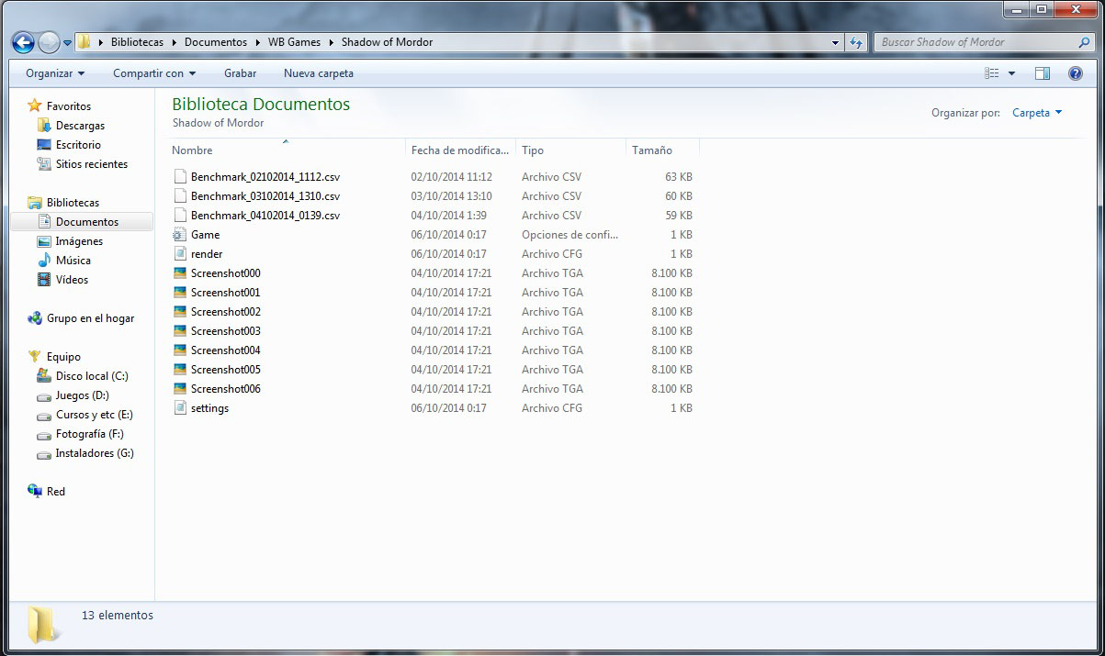Viewport: 1105px width, 656px height.
Task: Select the file Benchmark_03102014_1310.csv
Action: point(265,196)
